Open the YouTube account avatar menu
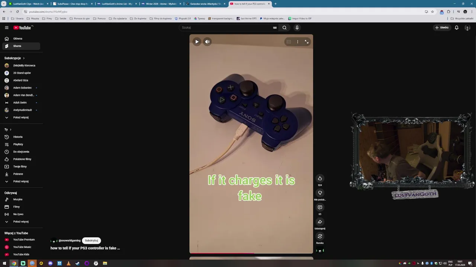 pos(467,27)
